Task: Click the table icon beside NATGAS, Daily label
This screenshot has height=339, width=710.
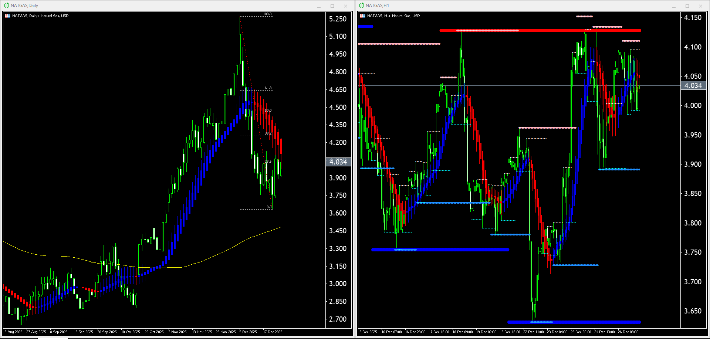Action: pos(7,16)
